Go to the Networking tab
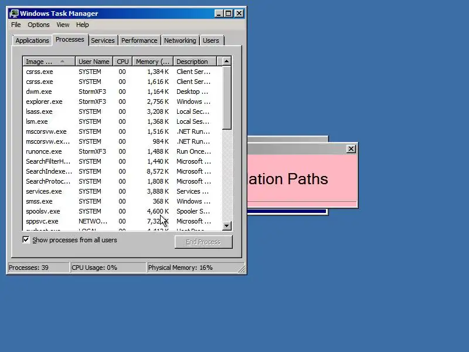 point(180,40)
